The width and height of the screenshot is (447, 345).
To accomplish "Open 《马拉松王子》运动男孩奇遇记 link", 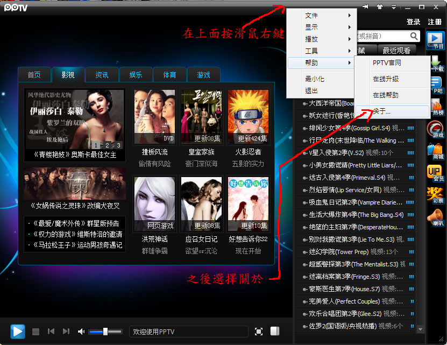I will (x=78, y=245).
